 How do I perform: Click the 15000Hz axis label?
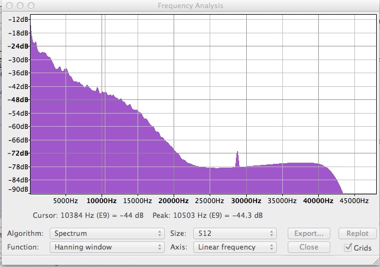point(138,201)
